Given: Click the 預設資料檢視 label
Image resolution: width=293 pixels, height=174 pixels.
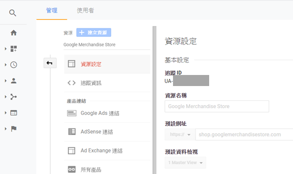Looking at the screenshot, I should coord(181,151).
